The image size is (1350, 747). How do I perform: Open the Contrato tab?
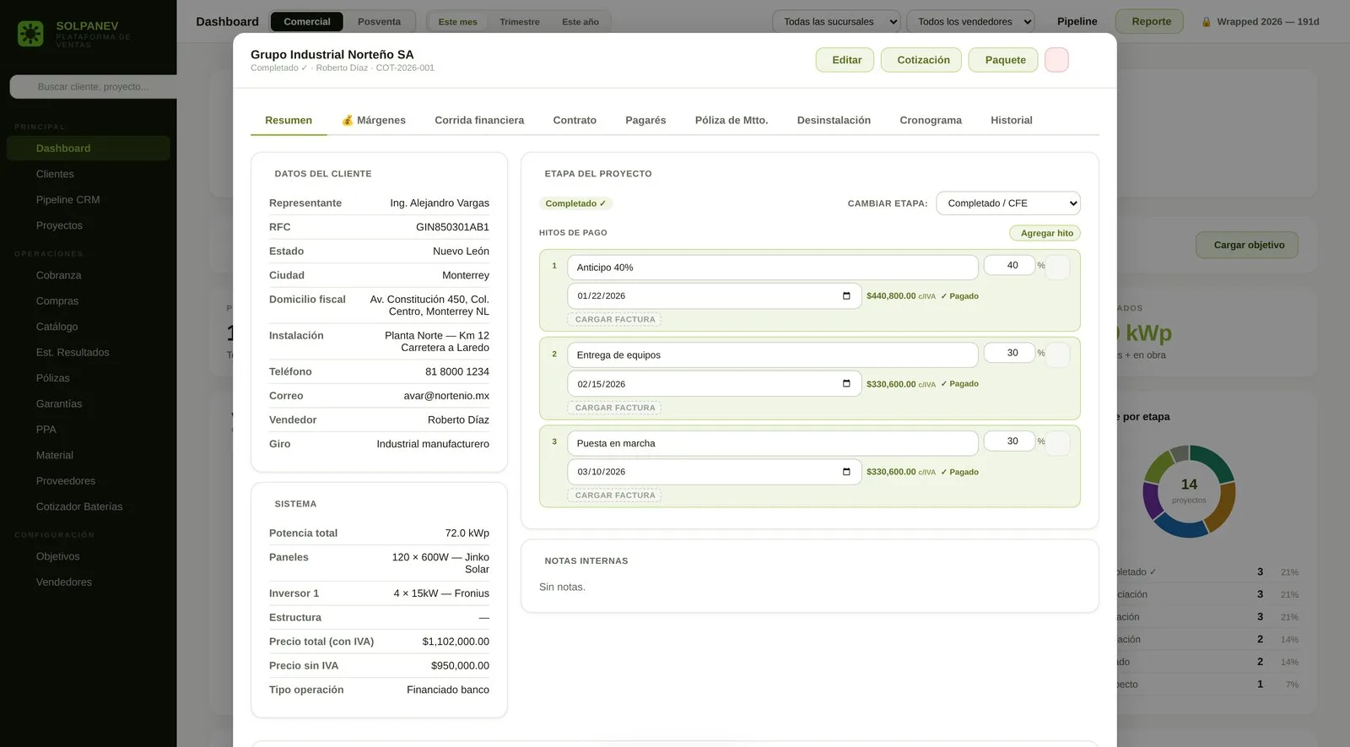click(575, 121)
